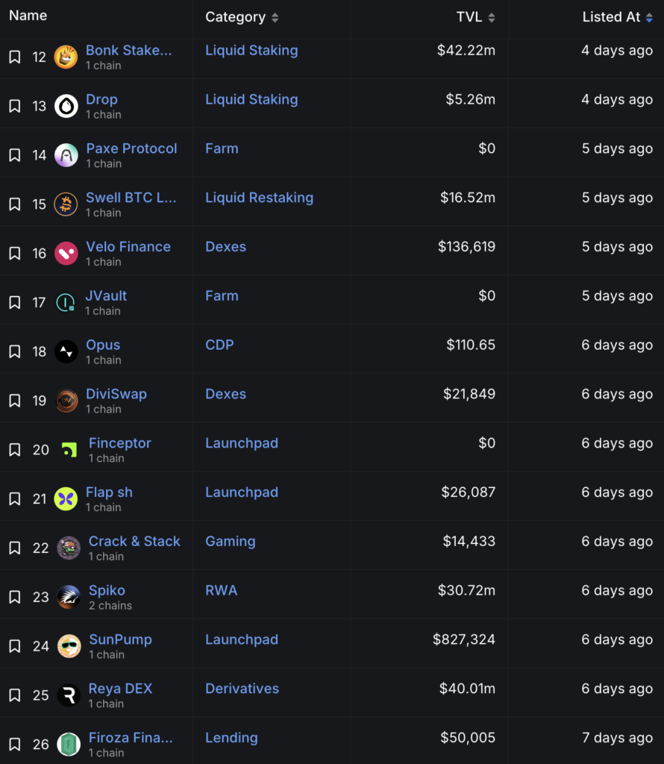Click the Bonk Stake protocol logo icon

click(x=66, y=57)
